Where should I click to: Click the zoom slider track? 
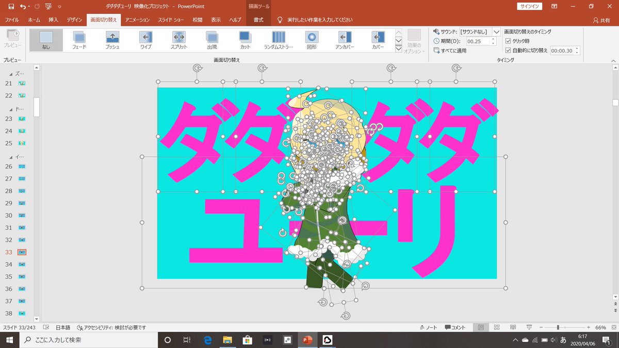click(564, 327)
